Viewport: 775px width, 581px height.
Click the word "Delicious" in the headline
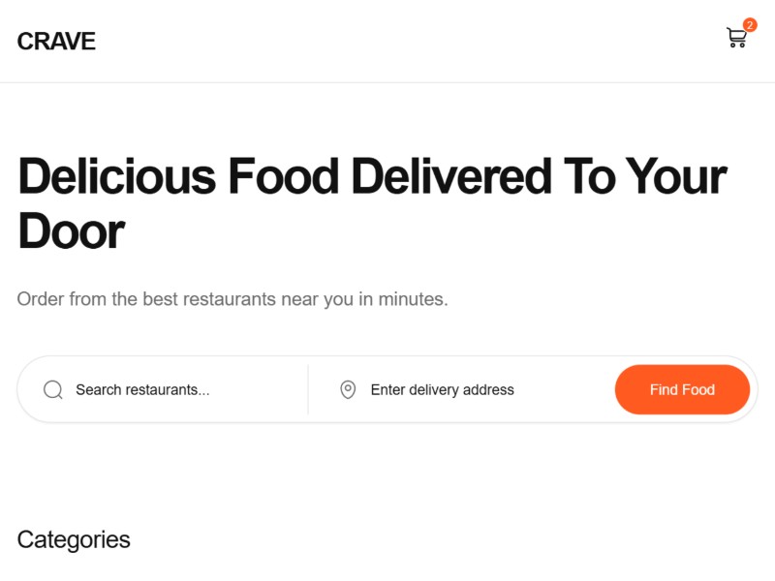116,177
